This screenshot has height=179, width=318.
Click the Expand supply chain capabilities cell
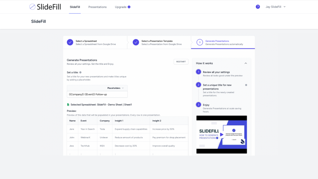pyautogui.click(x=131, y=129)
